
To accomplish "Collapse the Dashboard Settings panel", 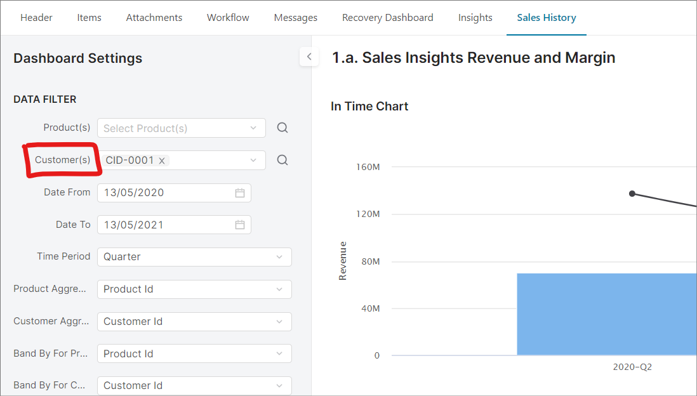I will pyautogui.click(x=309, y=57).
